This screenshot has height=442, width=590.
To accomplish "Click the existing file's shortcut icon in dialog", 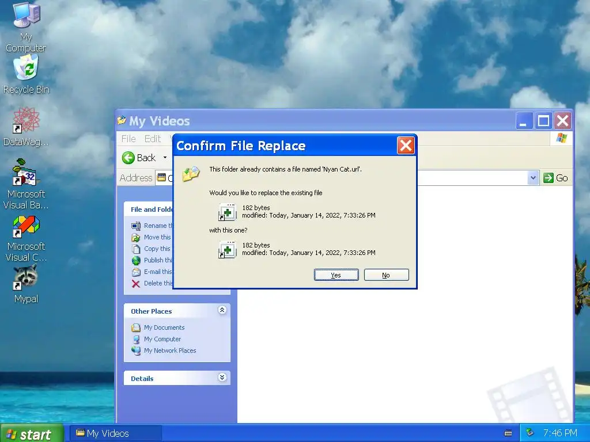I will click(x=227, y=212).
